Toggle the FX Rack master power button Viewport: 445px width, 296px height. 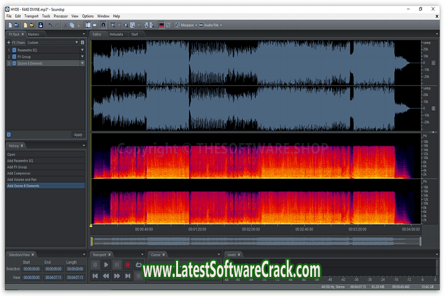(x=9, y=134)
